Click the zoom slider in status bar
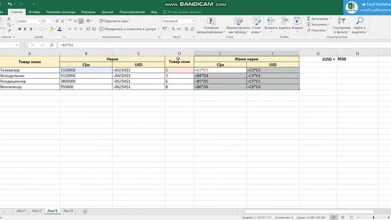This screenshot has height=220, width=391. [373, 218]
